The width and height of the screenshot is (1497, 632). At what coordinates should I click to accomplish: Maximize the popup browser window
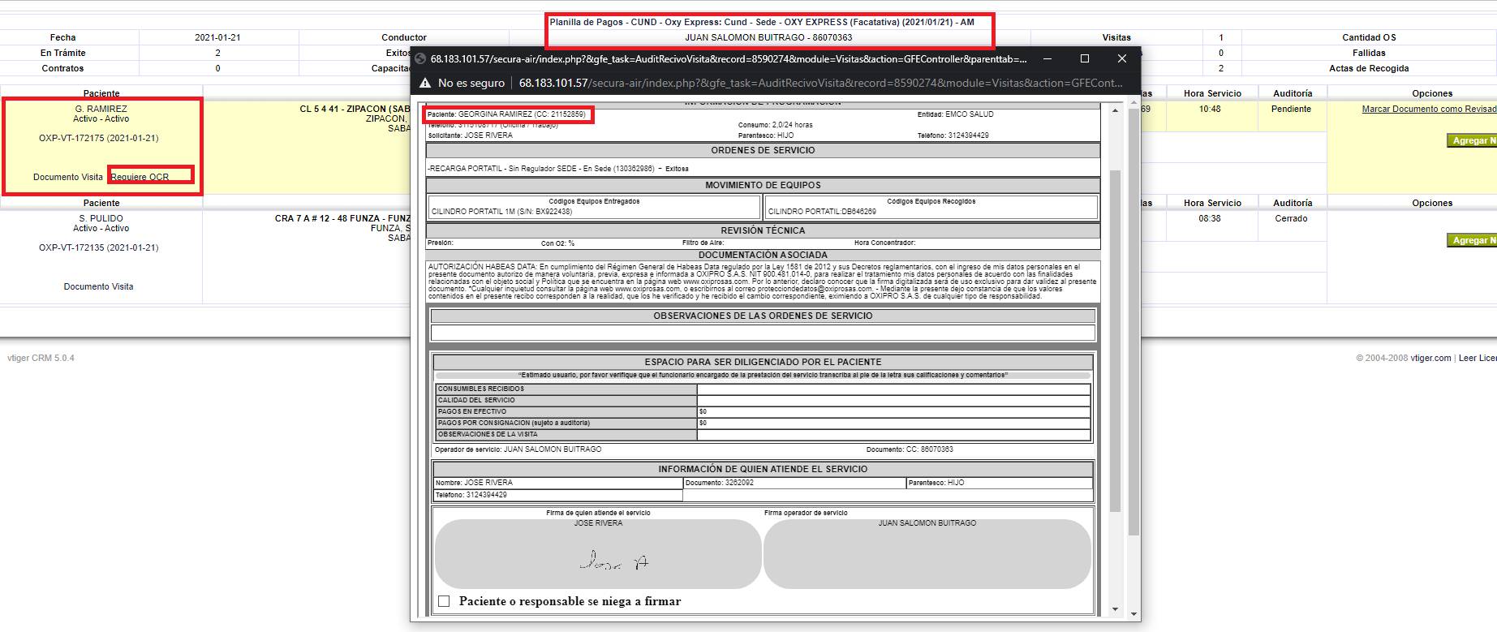coord(1085,58)
